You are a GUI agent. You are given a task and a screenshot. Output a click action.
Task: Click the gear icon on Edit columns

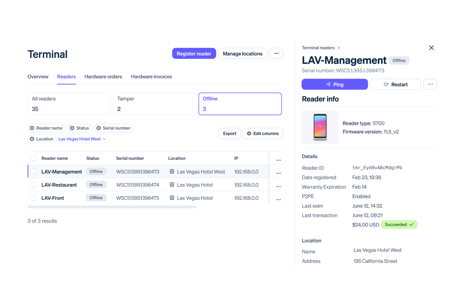(249, 133)
